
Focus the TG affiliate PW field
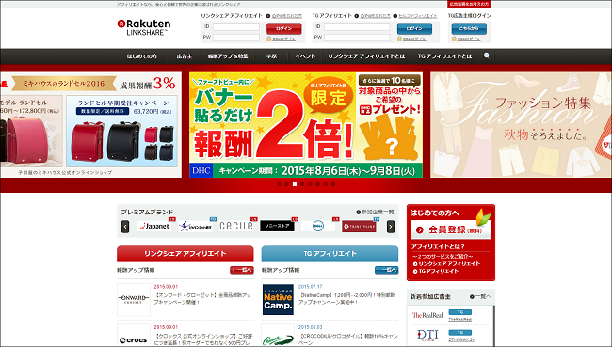[x=357, y=38]
